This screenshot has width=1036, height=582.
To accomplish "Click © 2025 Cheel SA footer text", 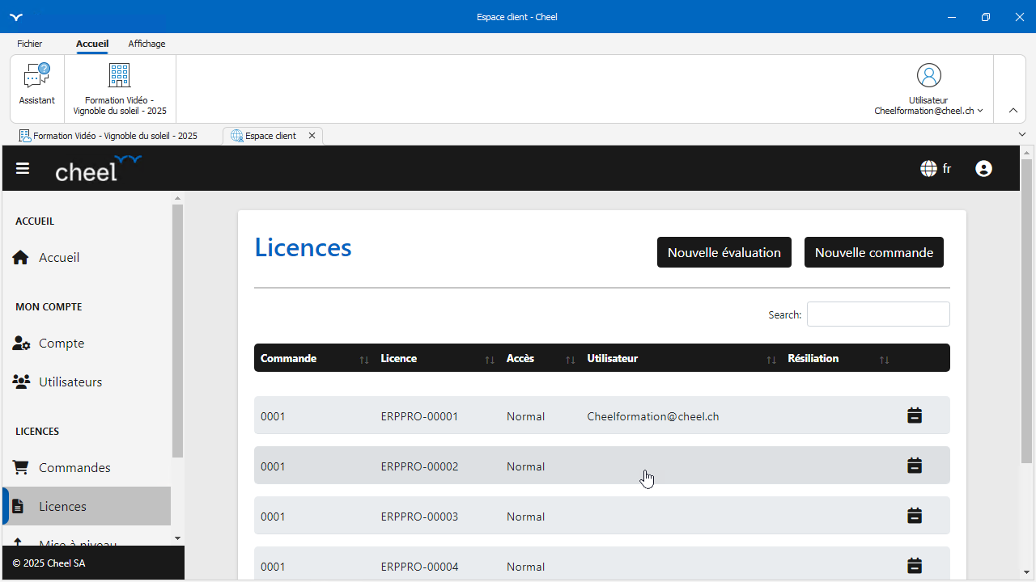I will click(49, 563).
